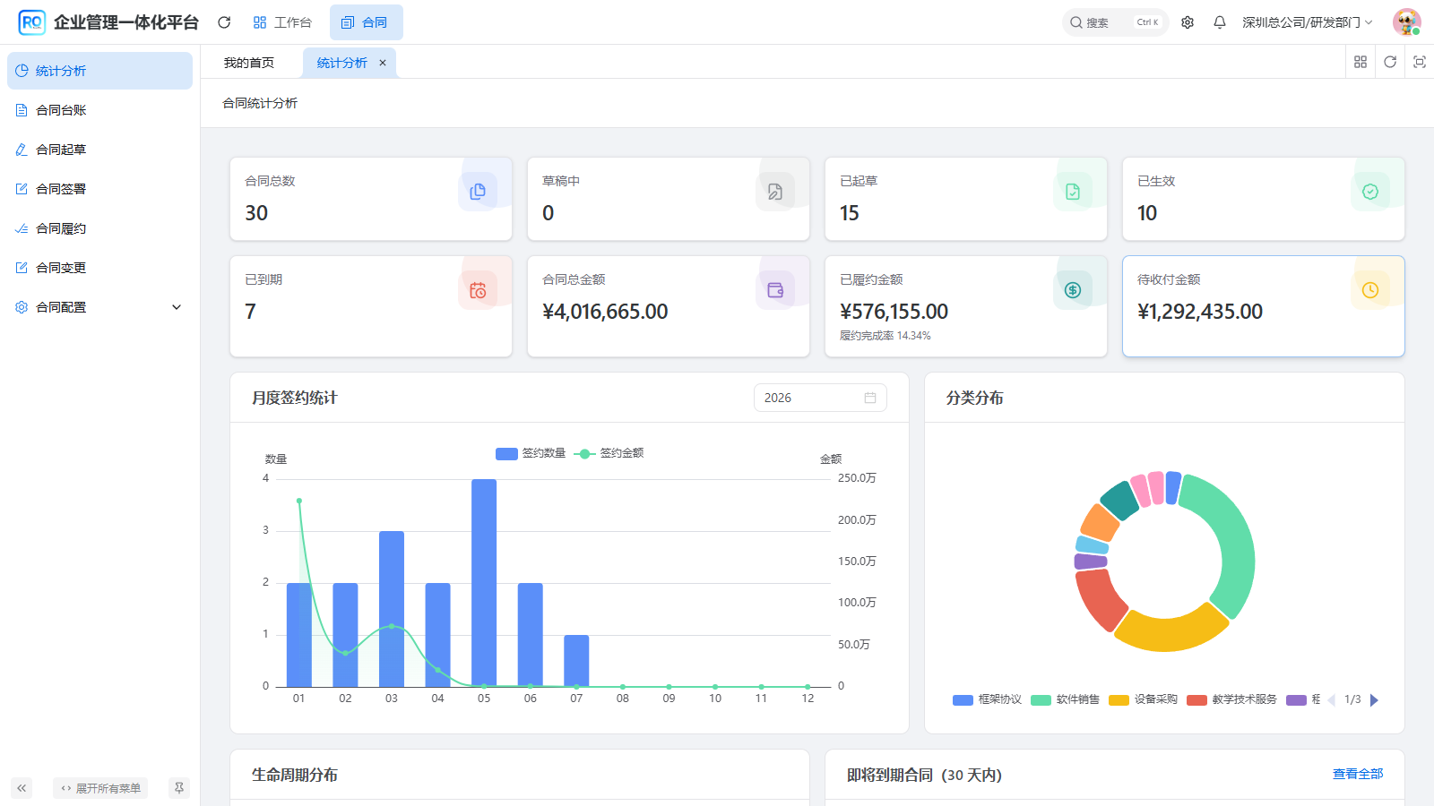
Task: Toggle 框架协议 legend in pie chart
Action: coord(987,699)
